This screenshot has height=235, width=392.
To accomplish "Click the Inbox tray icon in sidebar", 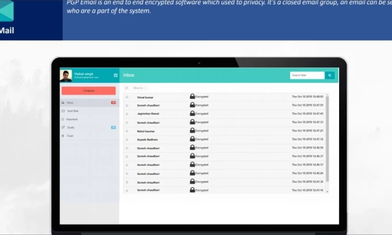I will click(x=63, y=103).
